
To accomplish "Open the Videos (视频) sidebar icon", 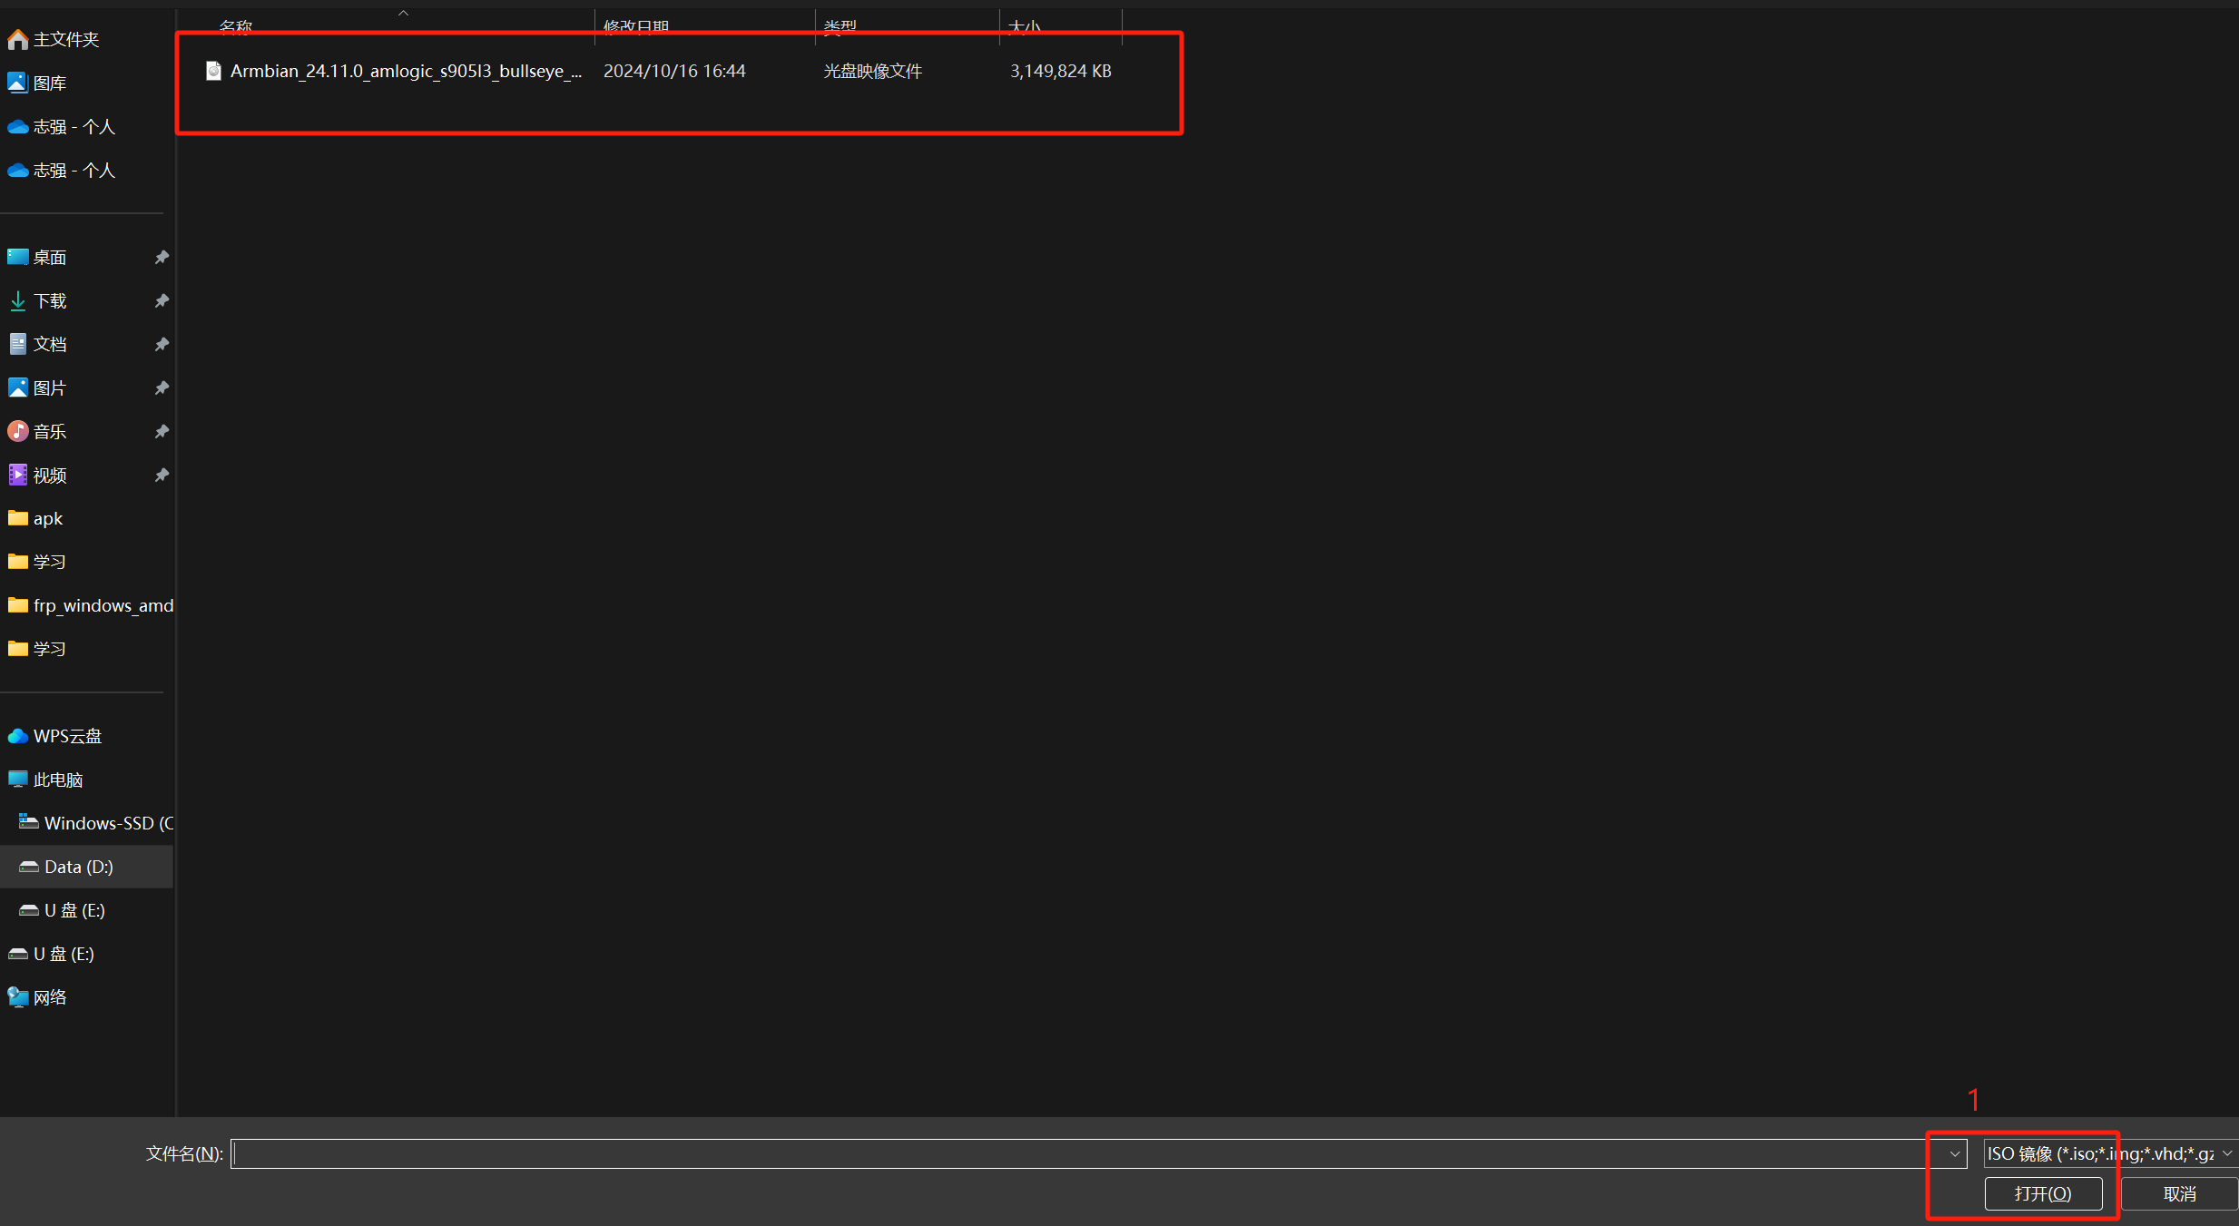I will click(17, 475).
